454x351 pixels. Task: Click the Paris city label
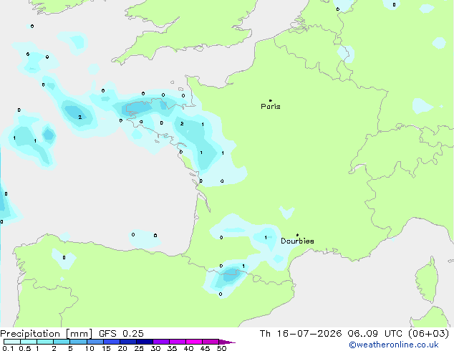pyautogui.click(x=271, y=107)
